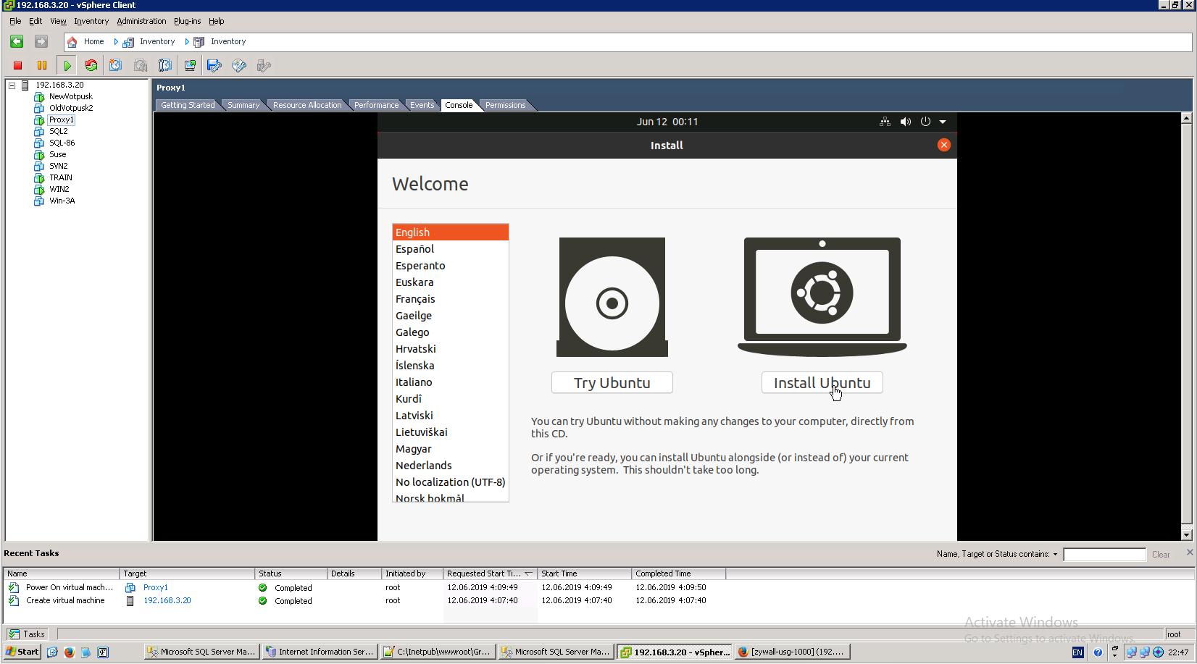
Task: Switch to the Summary tab
Action: [x=243, y=106]
